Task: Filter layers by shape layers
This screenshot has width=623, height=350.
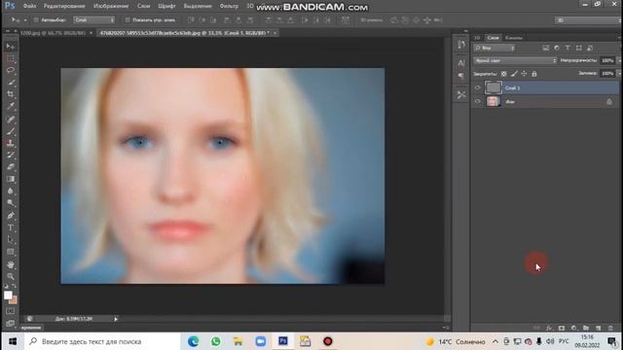Action: click(578, 48)
